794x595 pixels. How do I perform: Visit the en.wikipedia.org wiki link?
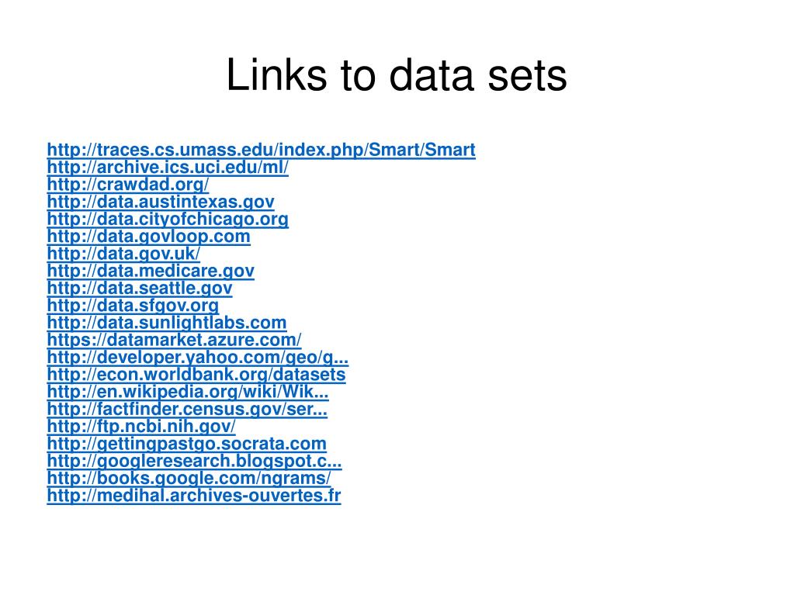pyautogui.click(x=188, y=392)
